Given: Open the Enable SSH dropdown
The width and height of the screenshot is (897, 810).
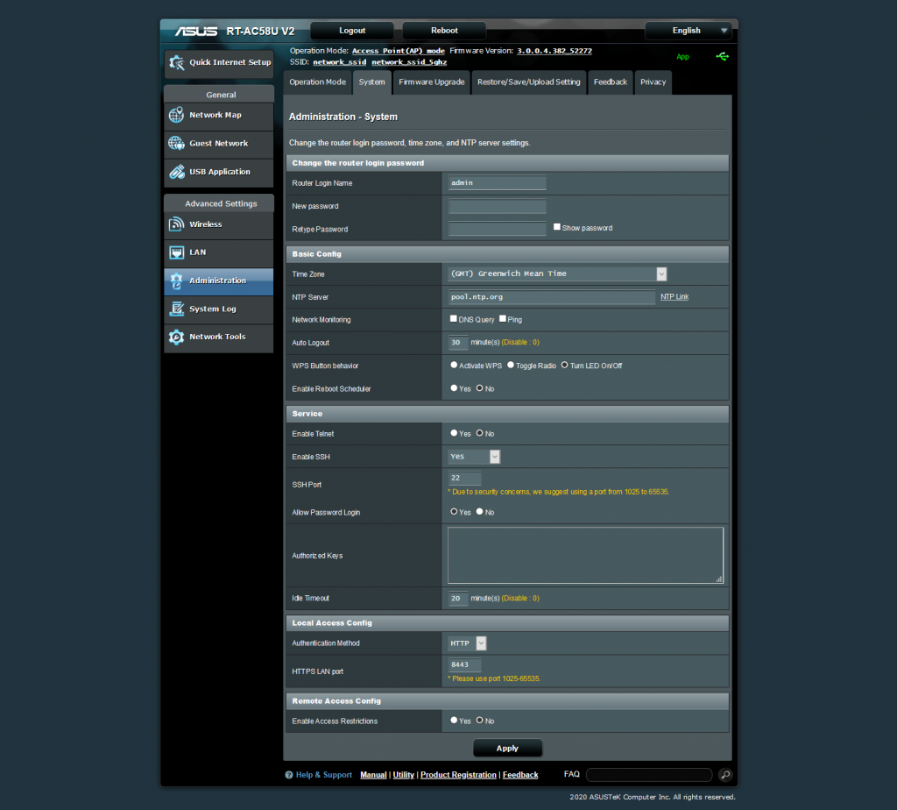Looking at the screenshot, I should click(474, 457).
